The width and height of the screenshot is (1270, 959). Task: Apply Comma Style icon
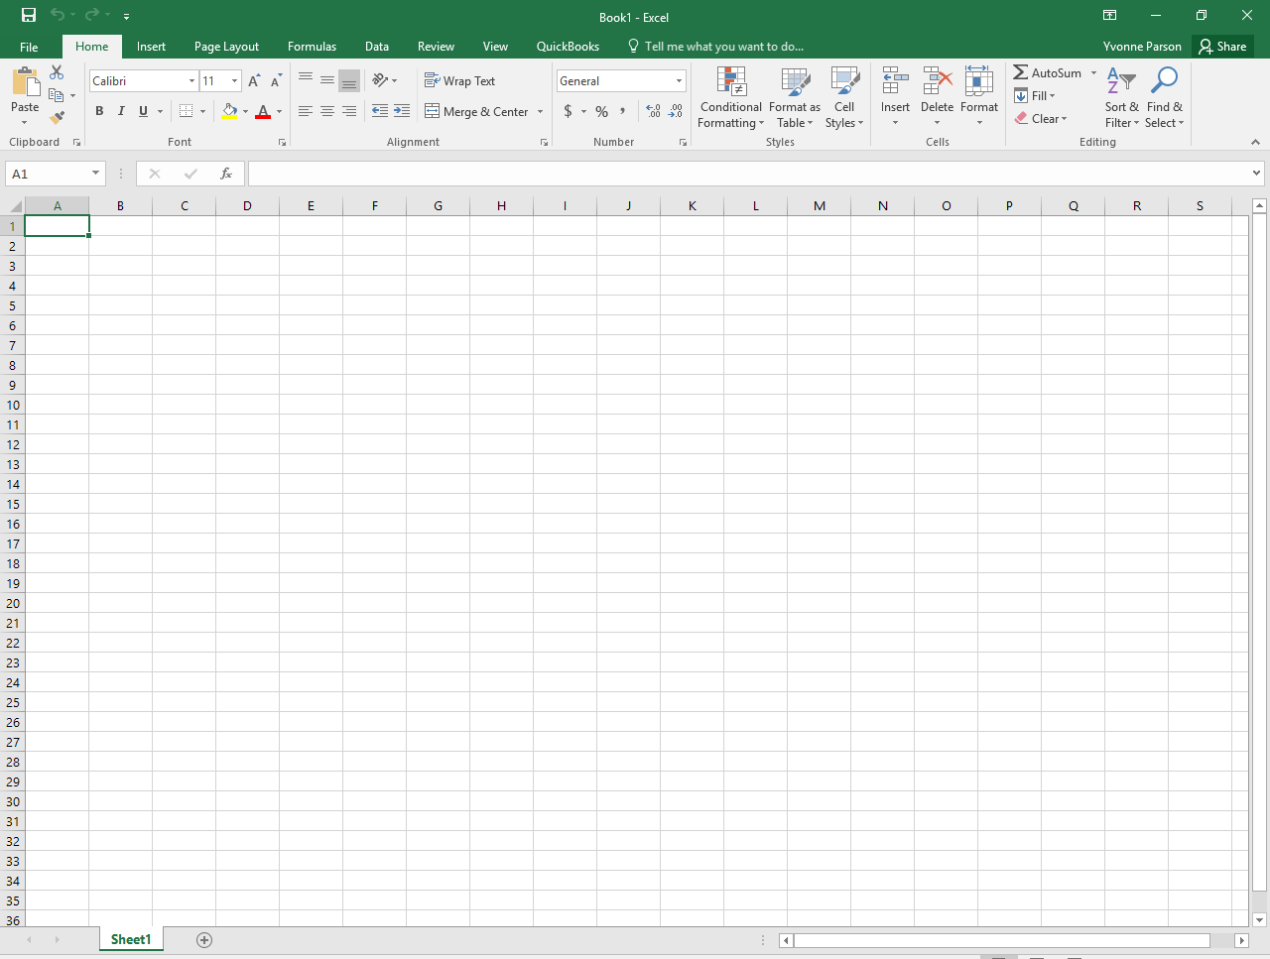pos(623,111)
